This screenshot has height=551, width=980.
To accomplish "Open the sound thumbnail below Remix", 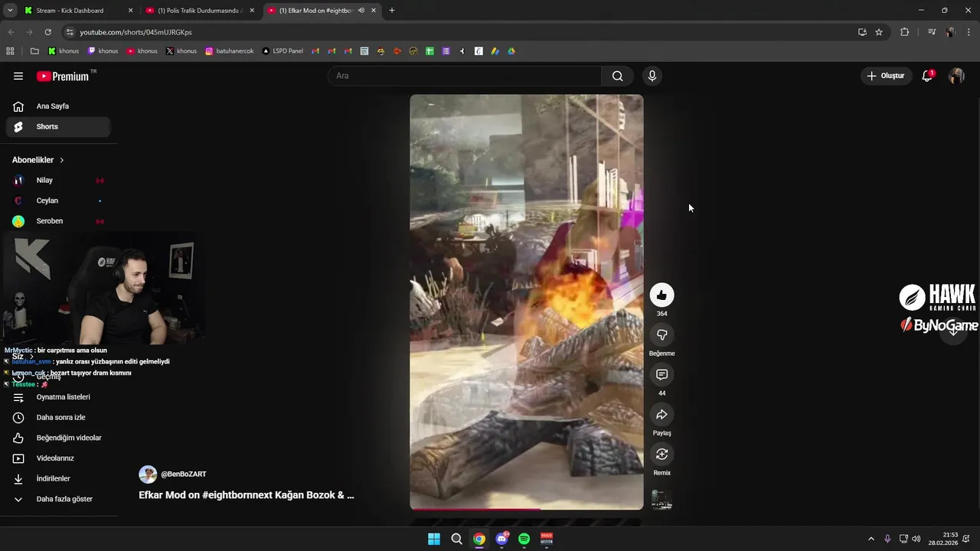I will (x=661, y=500).
